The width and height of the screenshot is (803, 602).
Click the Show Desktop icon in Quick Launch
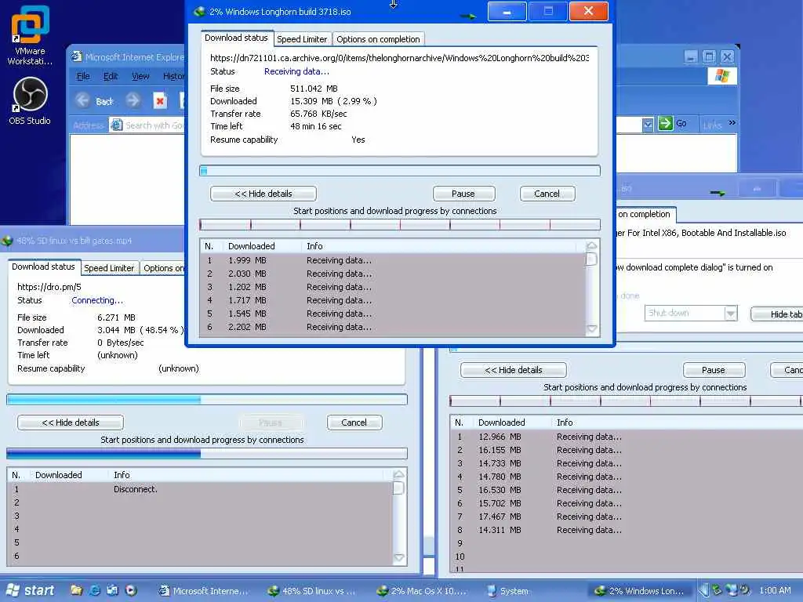(x=112, y=590)
